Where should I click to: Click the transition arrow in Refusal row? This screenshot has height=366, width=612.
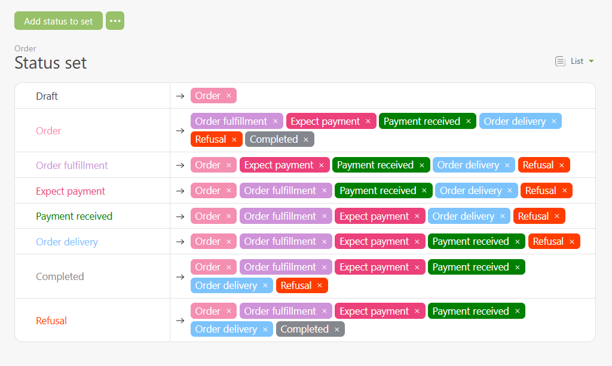[x=180, y=321]
